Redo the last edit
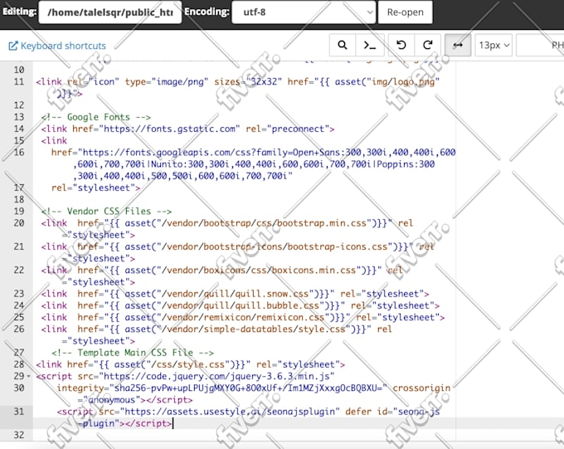The height and width of the screenshot is (449, 564). click(x=428, y=45)
